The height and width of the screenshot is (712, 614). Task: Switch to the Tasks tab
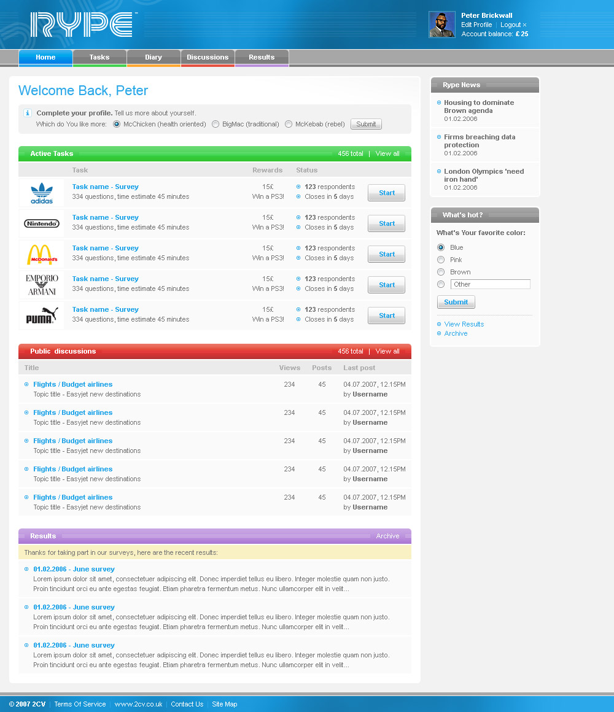pyautogui.click(x=99, y=58)
